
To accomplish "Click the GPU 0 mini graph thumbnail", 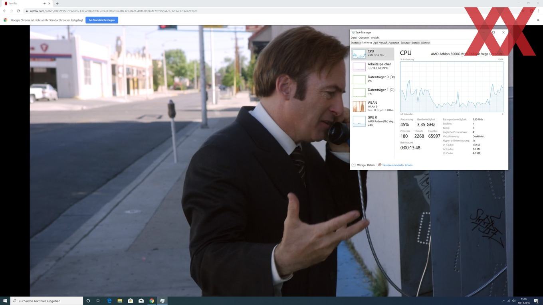I will pyautogui.click(x=359, y=121).
